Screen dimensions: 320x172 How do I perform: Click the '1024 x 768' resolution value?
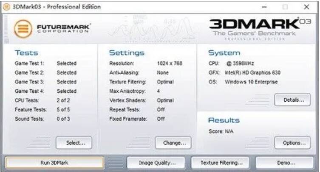pos(170,63)
